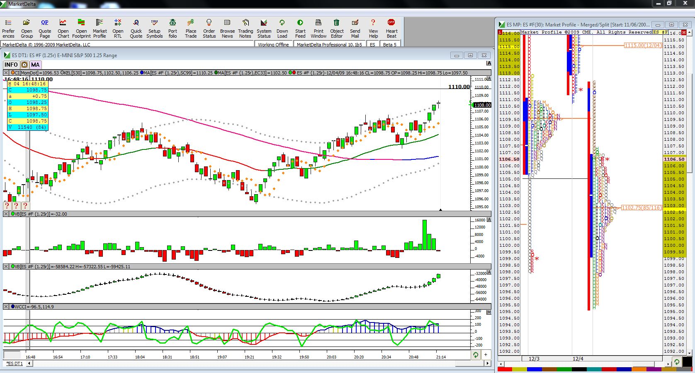Click the Open Group toolbar icon

pyautogui.click(x=27, y=28)
